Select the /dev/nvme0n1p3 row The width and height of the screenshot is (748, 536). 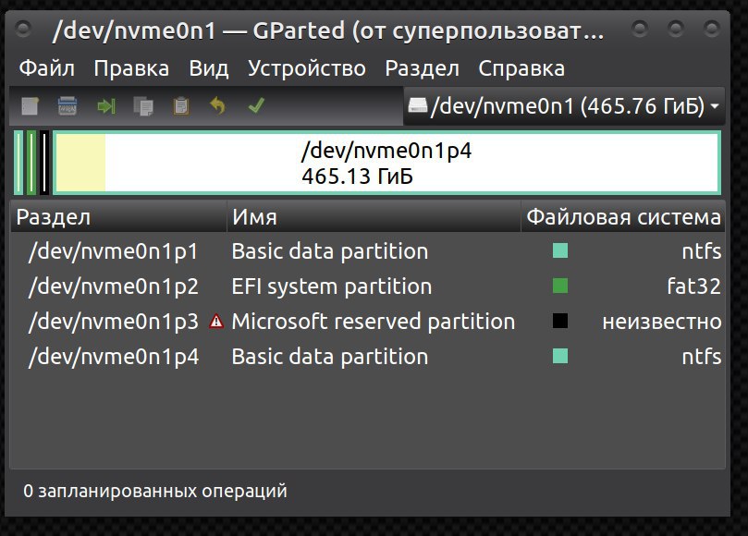(x=367, y=322)
